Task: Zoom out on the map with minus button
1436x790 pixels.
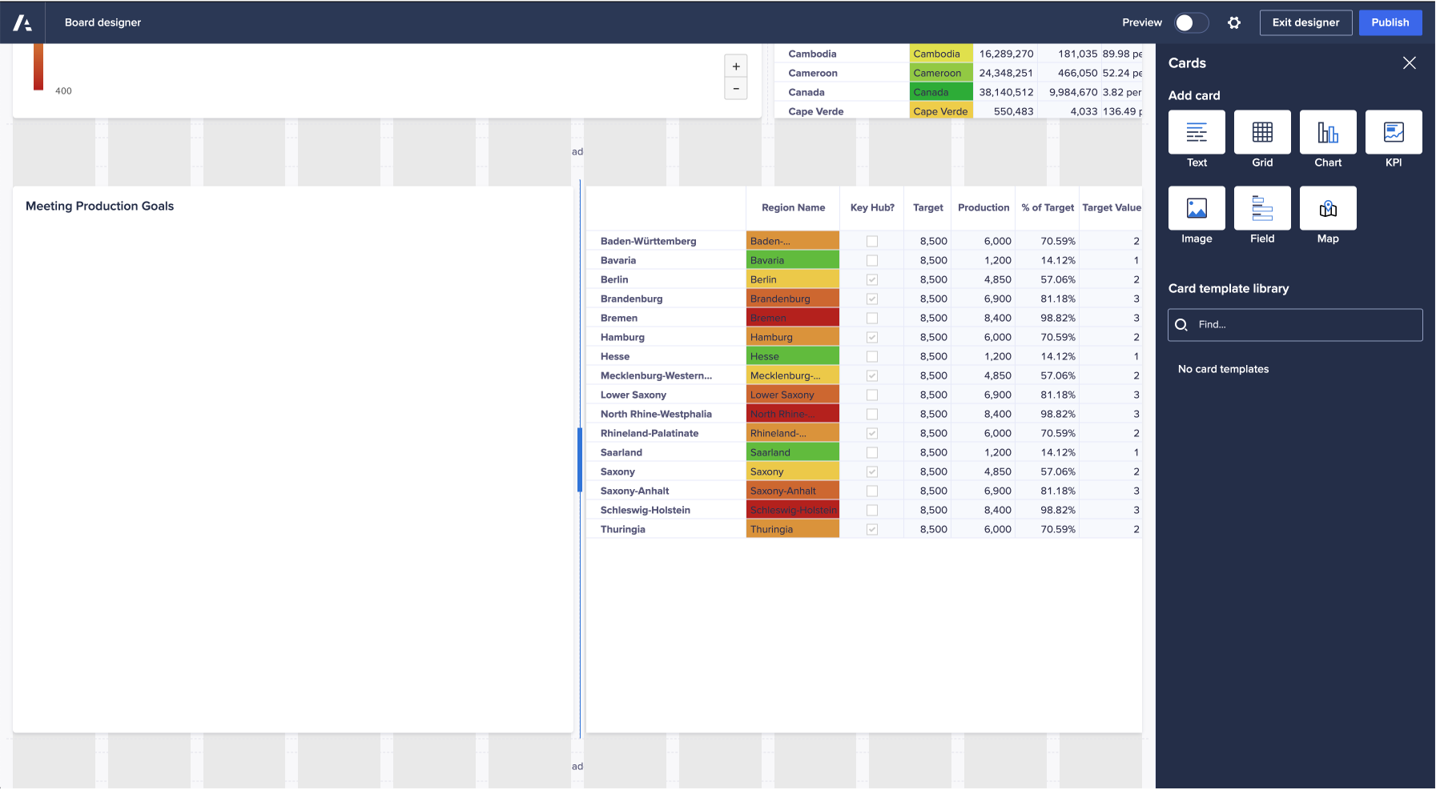Action: [x=735, y=88]
